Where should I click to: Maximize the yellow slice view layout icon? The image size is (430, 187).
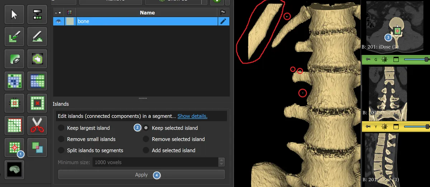click(x=396, y=127)
